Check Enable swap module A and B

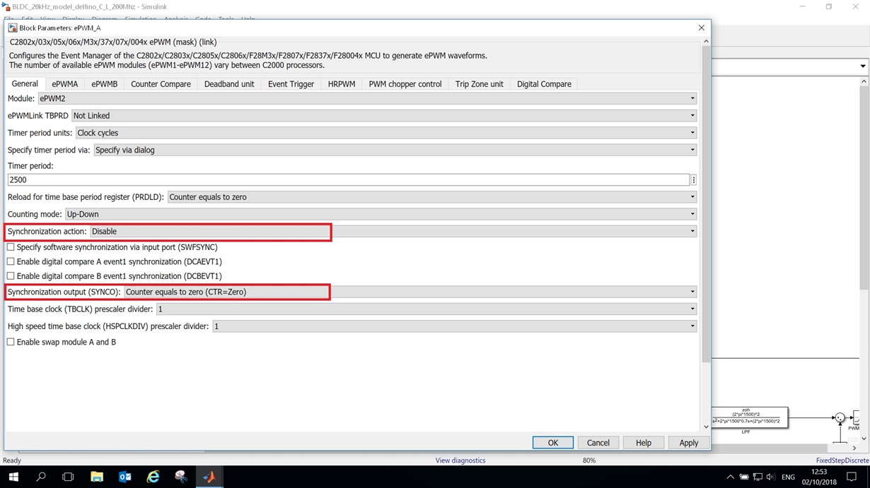(11, 342)
